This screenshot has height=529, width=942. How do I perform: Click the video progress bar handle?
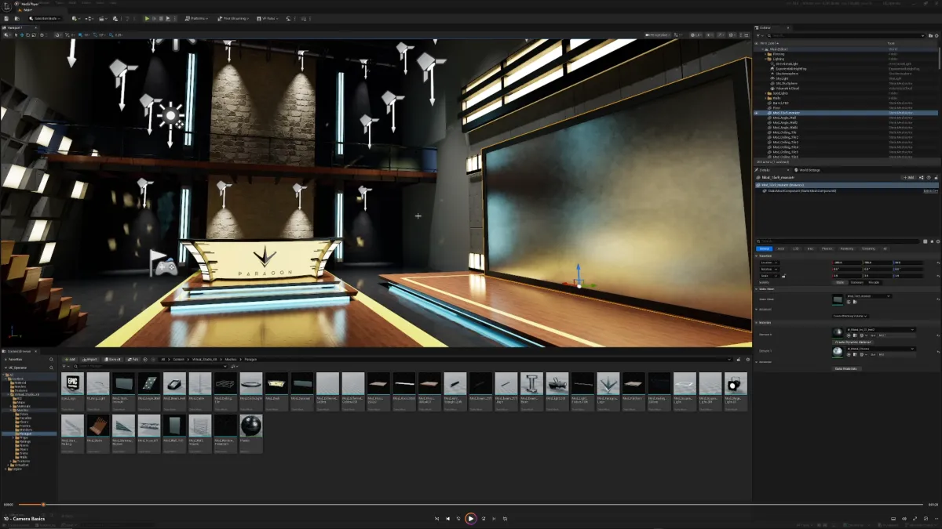pyautogui.click(x=43, y=504)
